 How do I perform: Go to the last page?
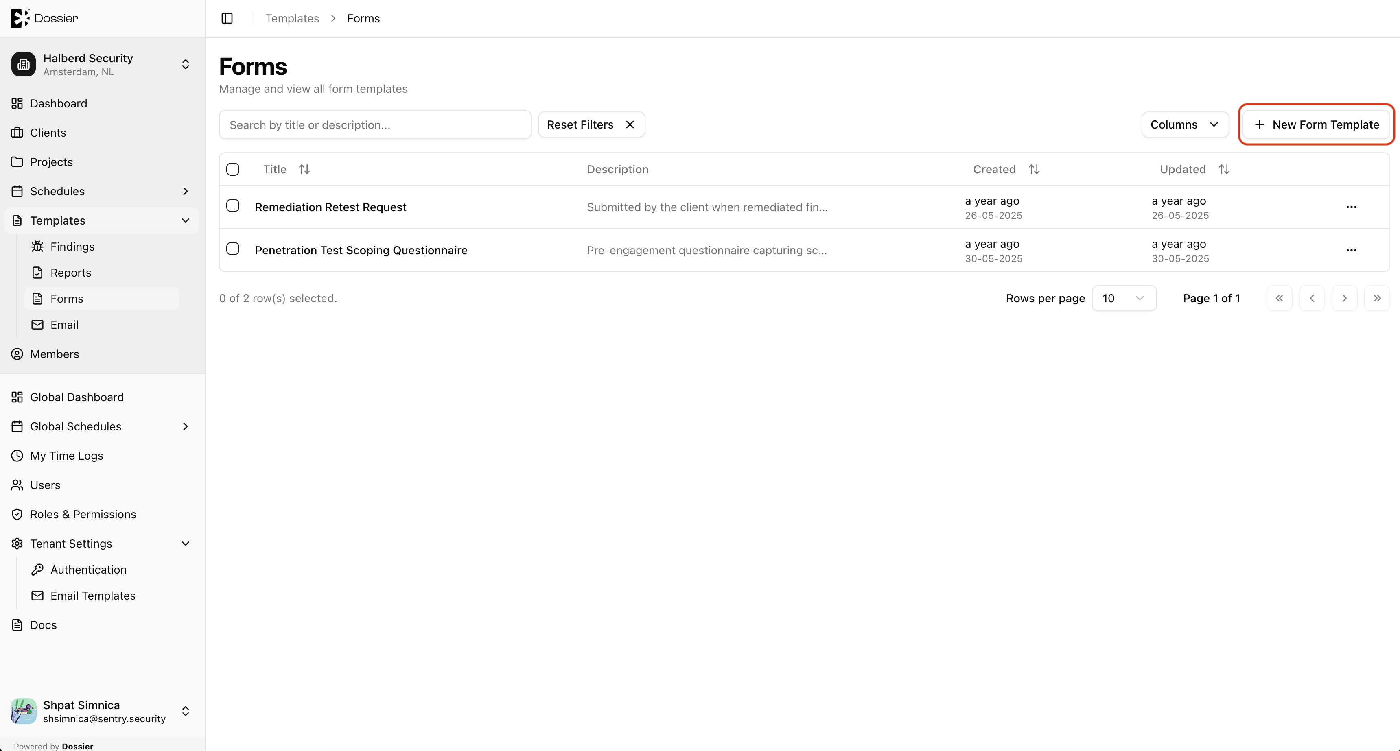[x=1377, y=298]
